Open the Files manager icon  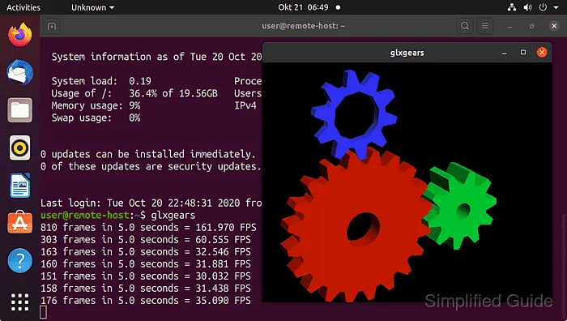[20, 110]
